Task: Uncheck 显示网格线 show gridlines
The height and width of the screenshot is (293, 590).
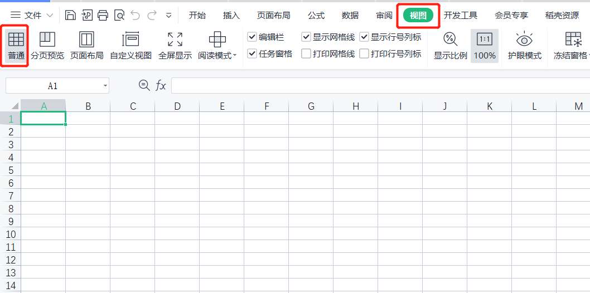Action: [x=306, y=37]
